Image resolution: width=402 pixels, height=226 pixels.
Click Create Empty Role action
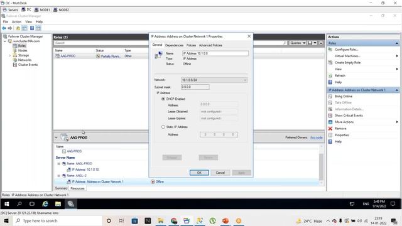tap(347, 63)
